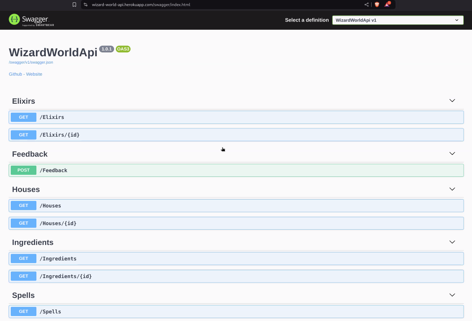Collapse the Feedback section chevron
Image resolution: width=472 pixels, height=321 pixels.
point(452,153)
